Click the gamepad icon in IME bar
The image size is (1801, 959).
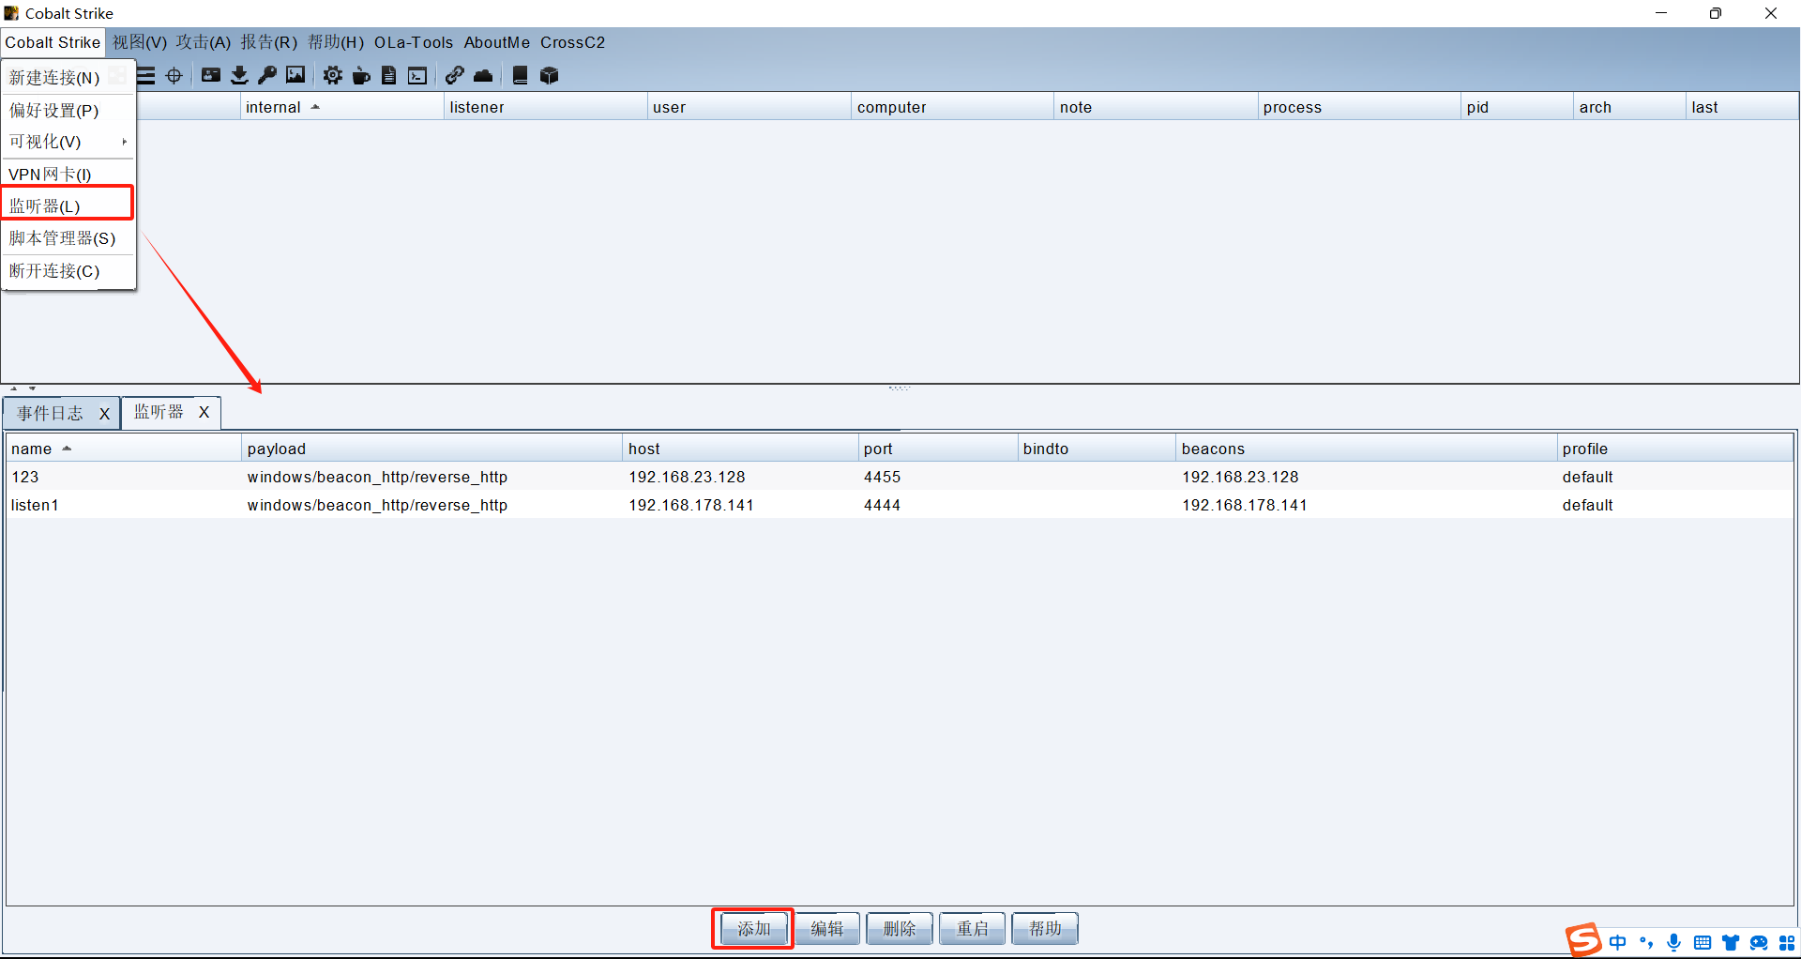pyautogui.click(x=1759, y=942)
